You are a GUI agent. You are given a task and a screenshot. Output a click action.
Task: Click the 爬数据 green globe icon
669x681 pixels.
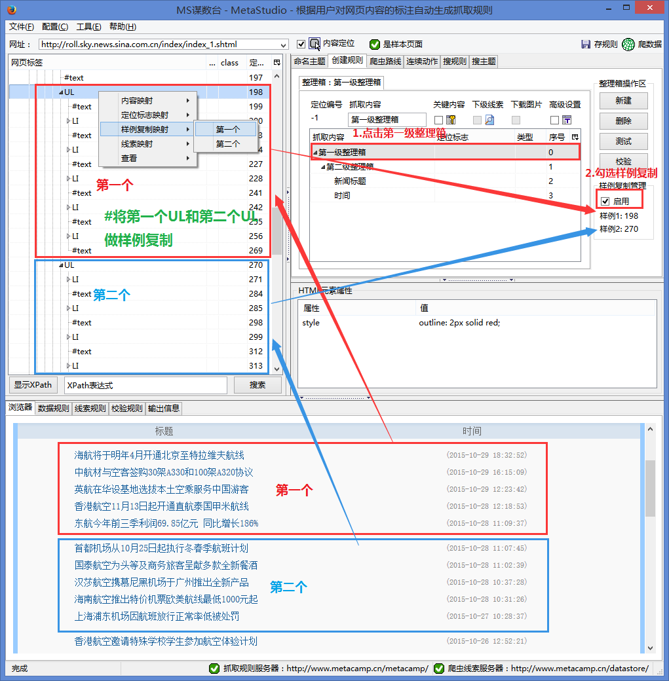point(628,45)
